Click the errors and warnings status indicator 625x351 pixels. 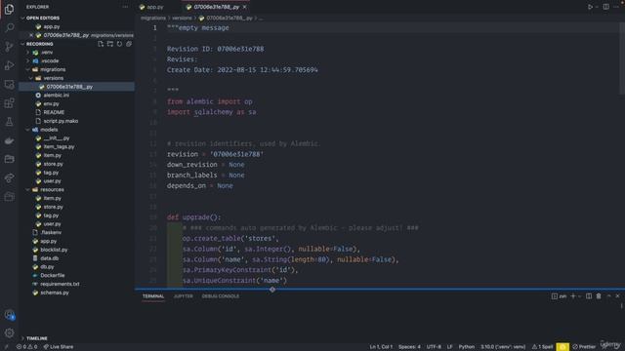tap(26, 347)
